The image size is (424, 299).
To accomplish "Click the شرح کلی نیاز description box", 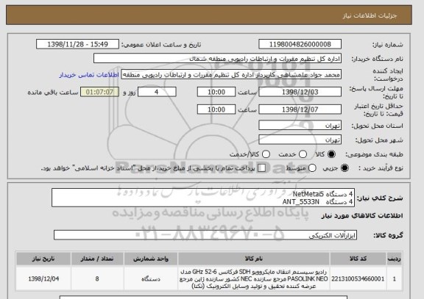I will pyautogui.click(x=203, y=198).
